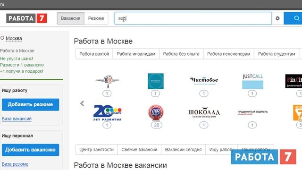Click vacancy count 1 under Шоколад
The image size is (302, 170).
[x=203, y=125]
